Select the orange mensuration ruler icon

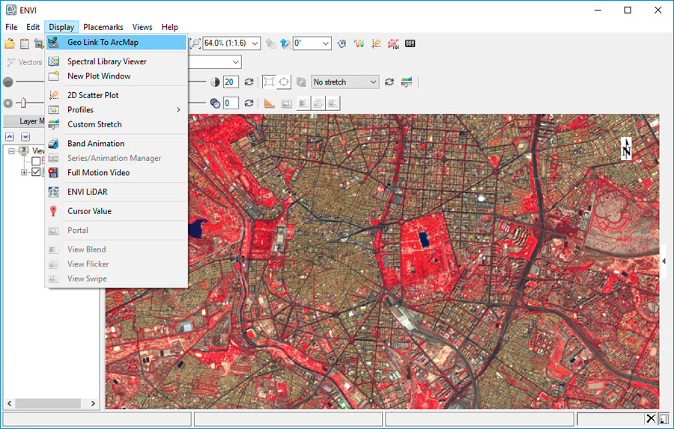(269, 103)
